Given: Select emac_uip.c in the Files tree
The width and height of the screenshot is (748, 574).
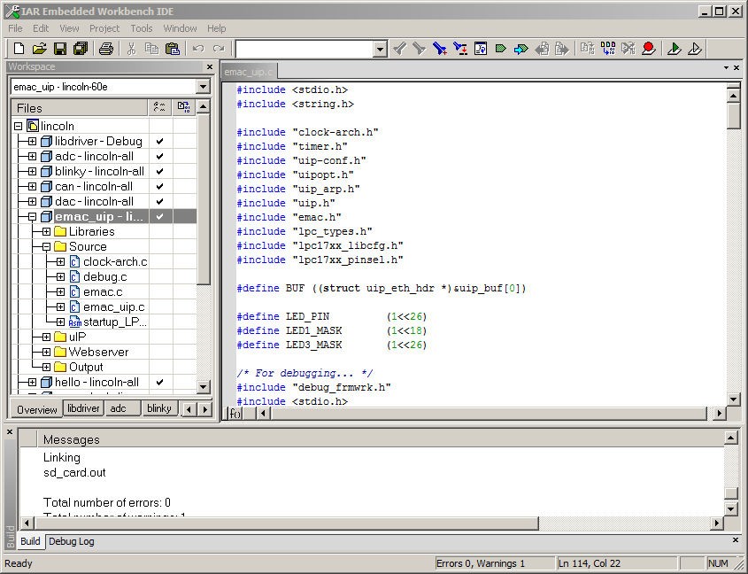Looking at the screenshot, I should 113,306.
